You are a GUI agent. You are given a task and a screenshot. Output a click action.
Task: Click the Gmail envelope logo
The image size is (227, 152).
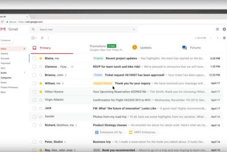point(3,30)
